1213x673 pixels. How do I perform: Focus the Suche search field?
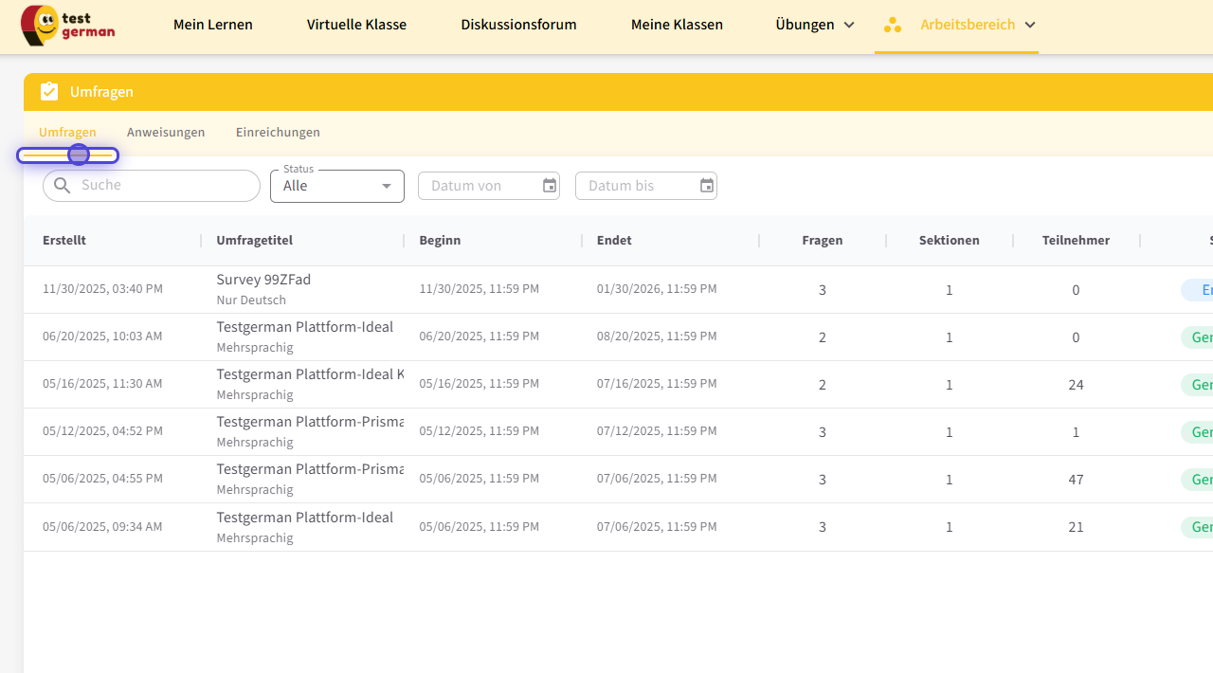point(161,186)
